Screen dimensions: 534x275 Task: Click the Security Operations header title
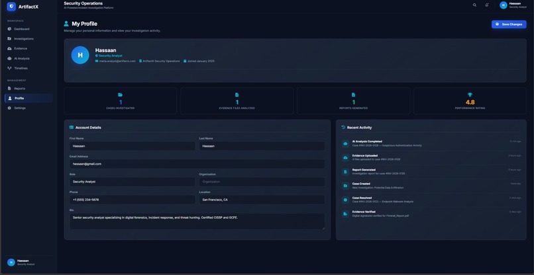click(83, 3)
